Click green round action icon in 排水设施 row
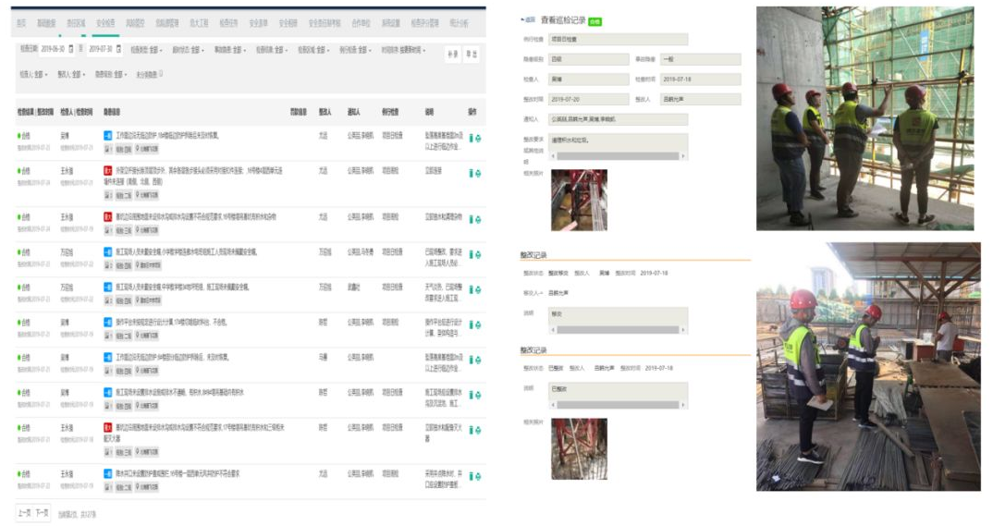The width and height of the screenshot is (993, 526). (478, 395)
